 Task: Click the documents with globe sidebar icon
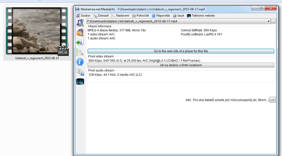coord(80,72)
